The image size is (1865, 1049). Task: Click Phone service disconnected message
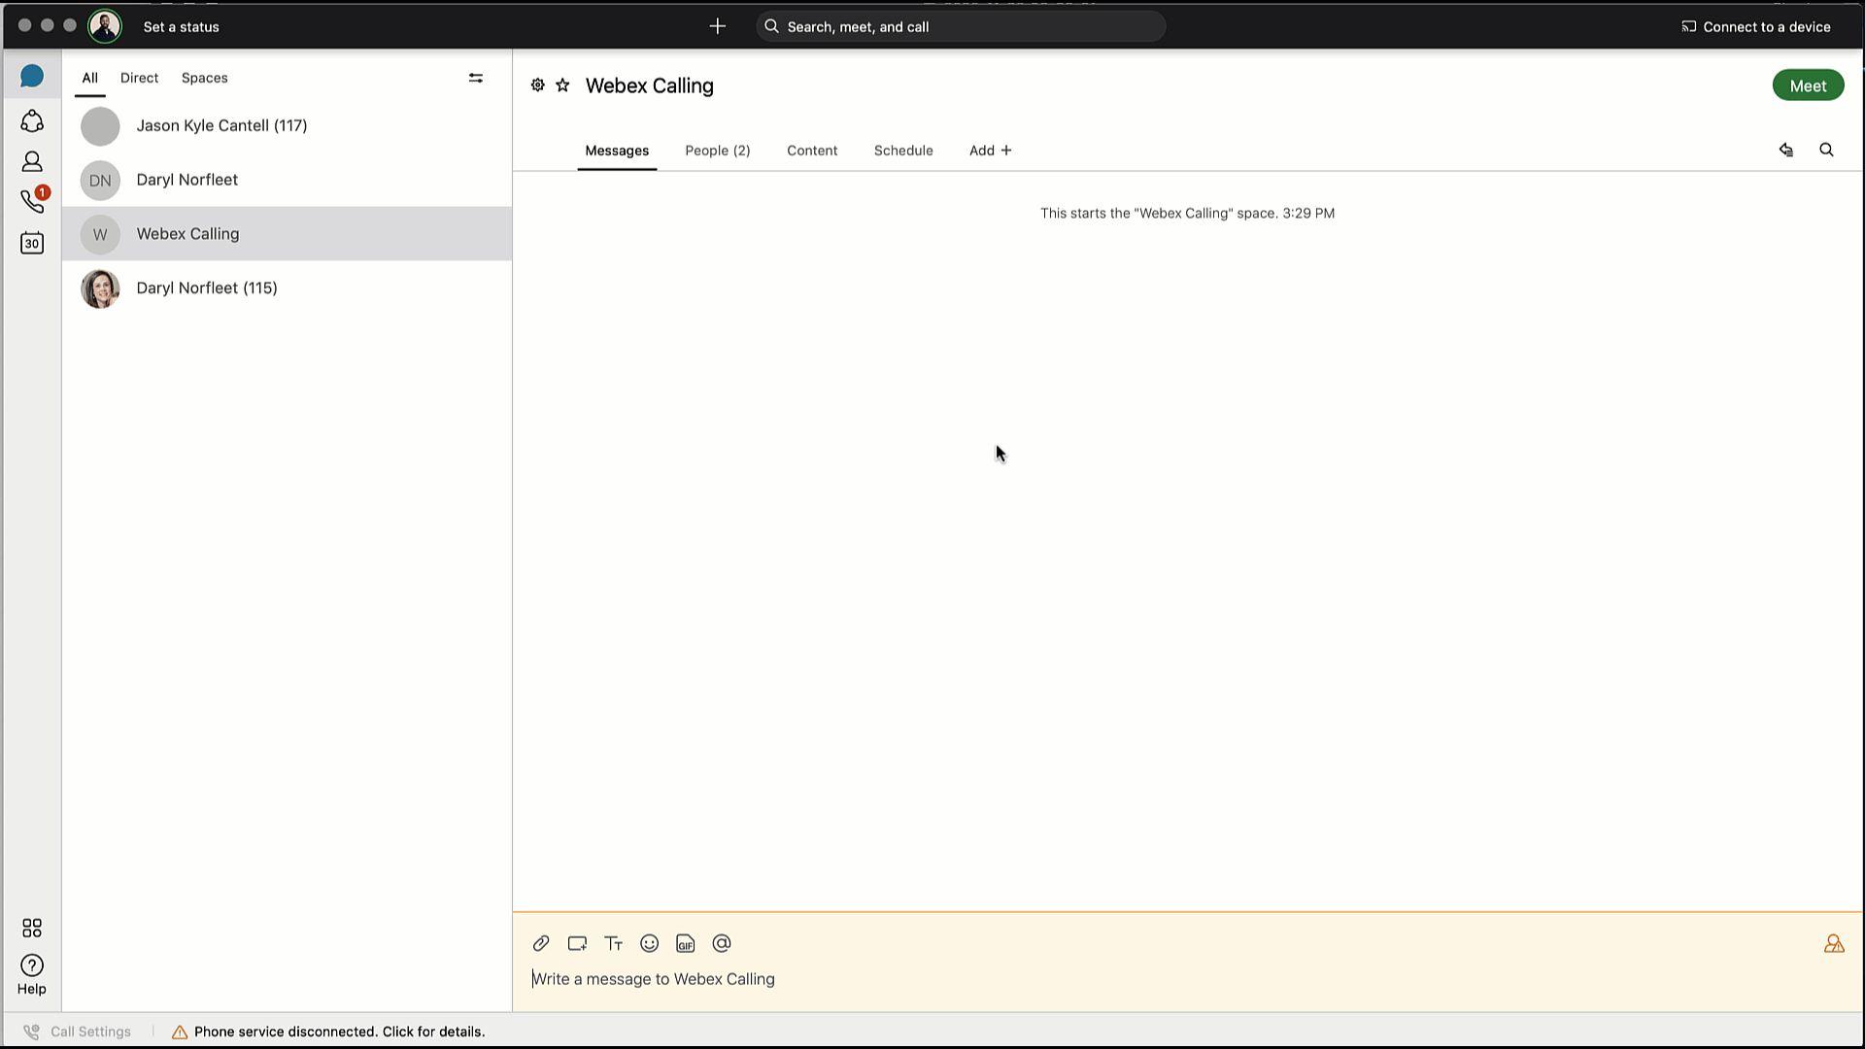click(339, 1032)
